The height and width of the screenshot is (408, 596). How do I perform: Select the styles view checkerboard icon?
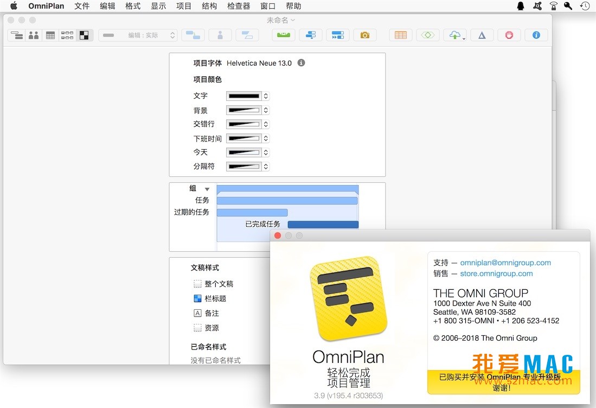coord(84,35)
